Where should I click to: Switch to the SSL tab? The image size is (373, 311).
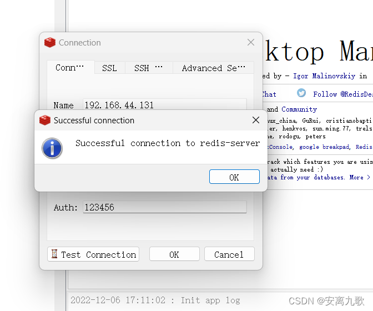tap(109, 68)
